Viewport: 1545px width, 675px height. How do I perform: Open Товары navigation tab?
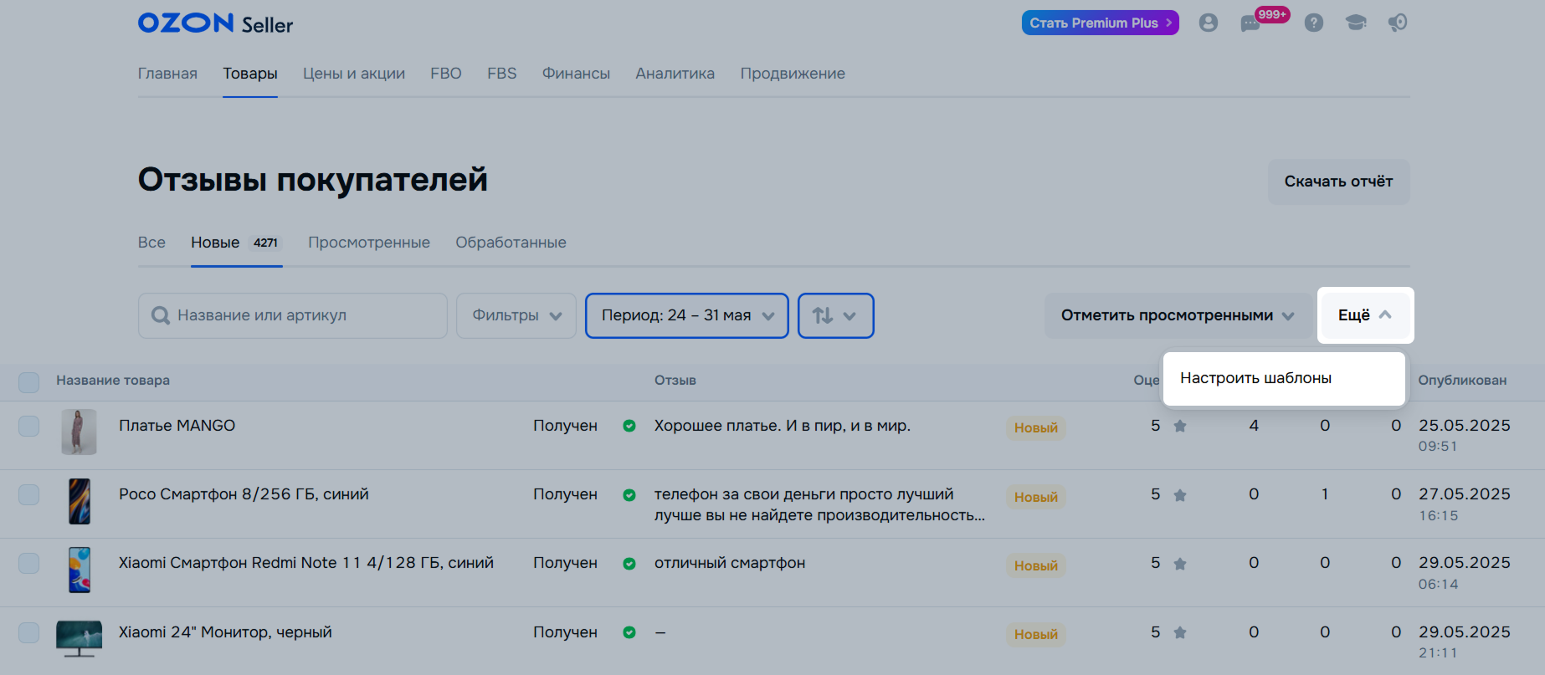[x=250, y=74]
